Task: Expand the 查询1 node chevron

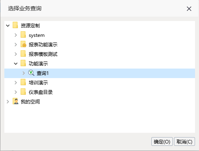Action: (x=24, y=73)
